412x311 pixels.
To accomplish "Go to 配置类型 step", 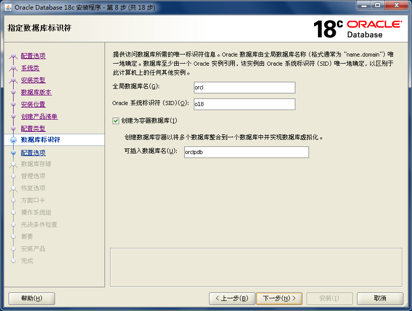I will click(x=33, y=128).
